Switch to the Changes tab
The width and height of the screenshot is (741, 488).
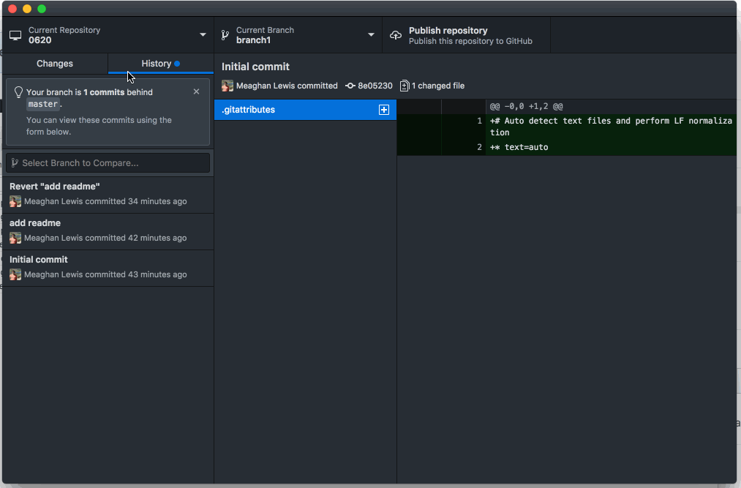55,64
